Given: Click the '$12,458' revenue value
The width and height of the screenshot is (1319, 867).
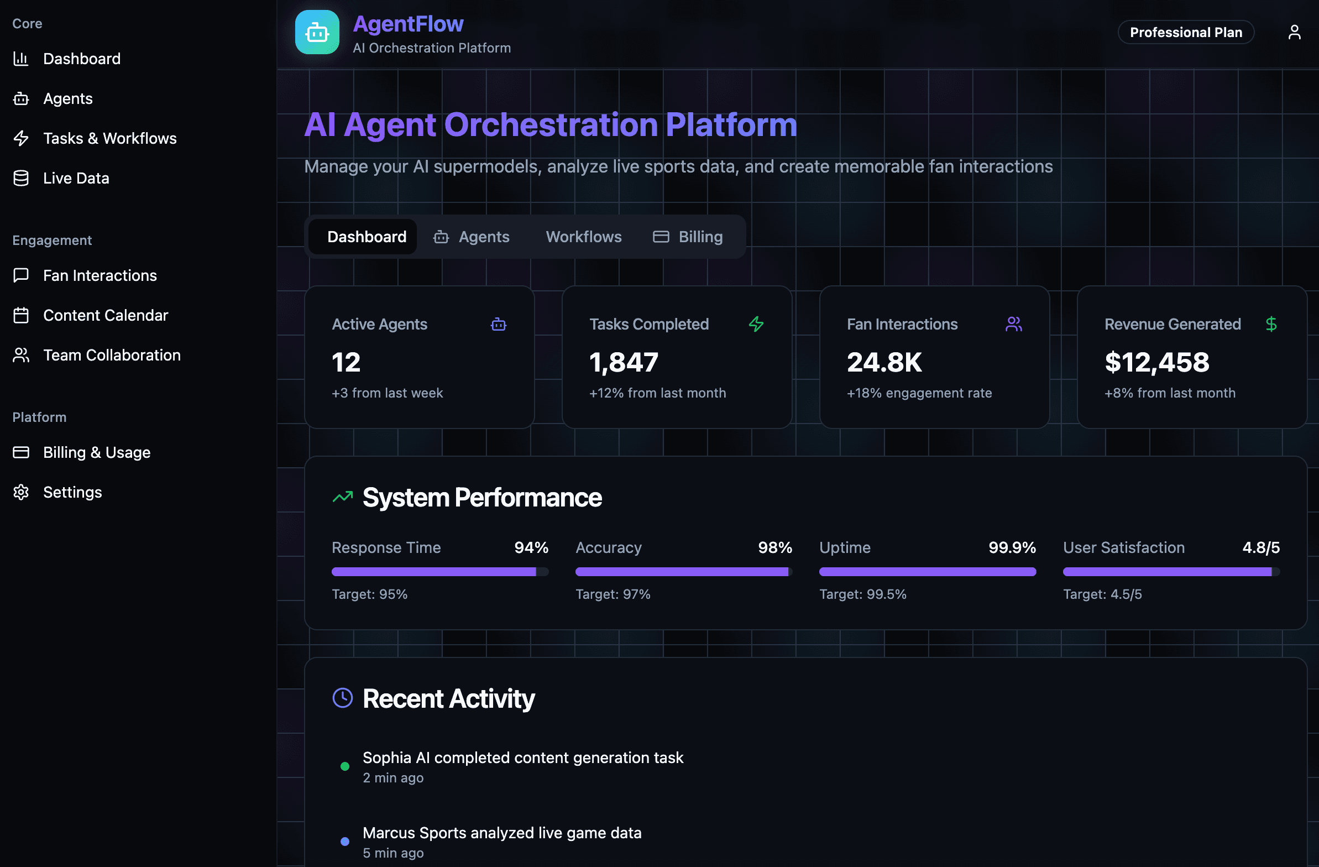Looking at the screenshot, I should [1156, 363].
